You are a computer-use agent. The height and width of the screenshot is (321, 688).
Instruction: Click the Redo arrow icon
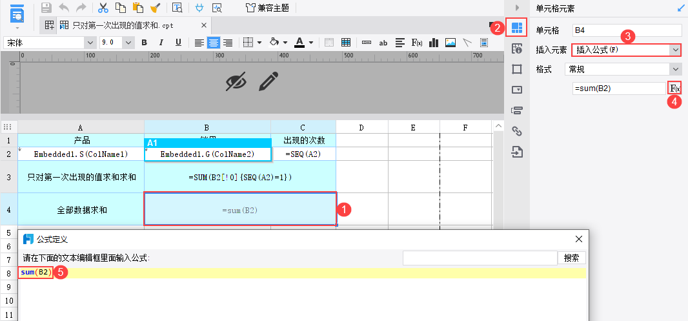tap(81, 8)
